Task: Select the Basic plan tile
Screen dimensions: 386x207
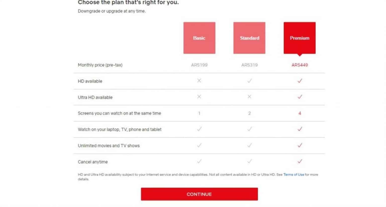Action: 199,38
